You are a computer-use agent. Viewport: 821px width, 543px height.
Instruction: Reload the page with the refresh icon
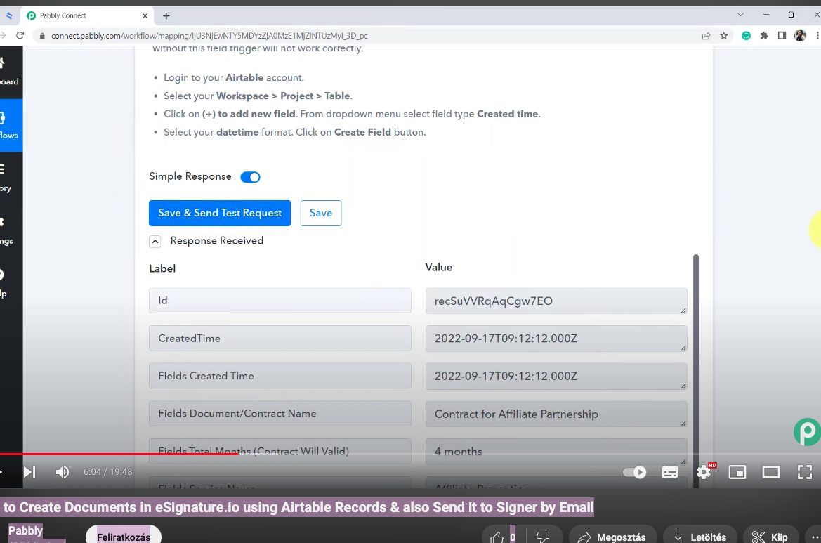20,36
